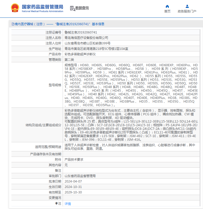Image resolution: width=203 pixels, height=209 pixels.
Task: Click the 结构及组成/主要组成成分 label
Action: coord(43,125)
